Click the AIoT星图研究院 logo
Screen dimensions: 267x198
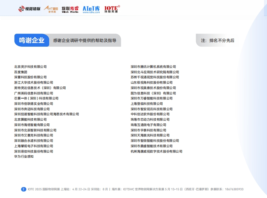coord(51,9)
